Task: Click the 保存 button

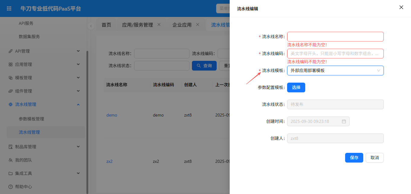Action: pos(354,158)
